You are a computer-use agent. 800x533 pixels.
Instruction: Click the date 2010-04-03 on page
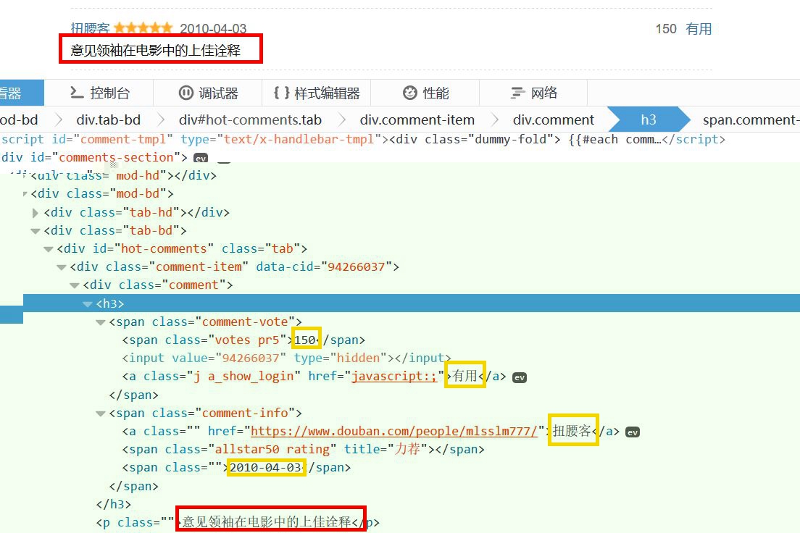coord(213,28)
